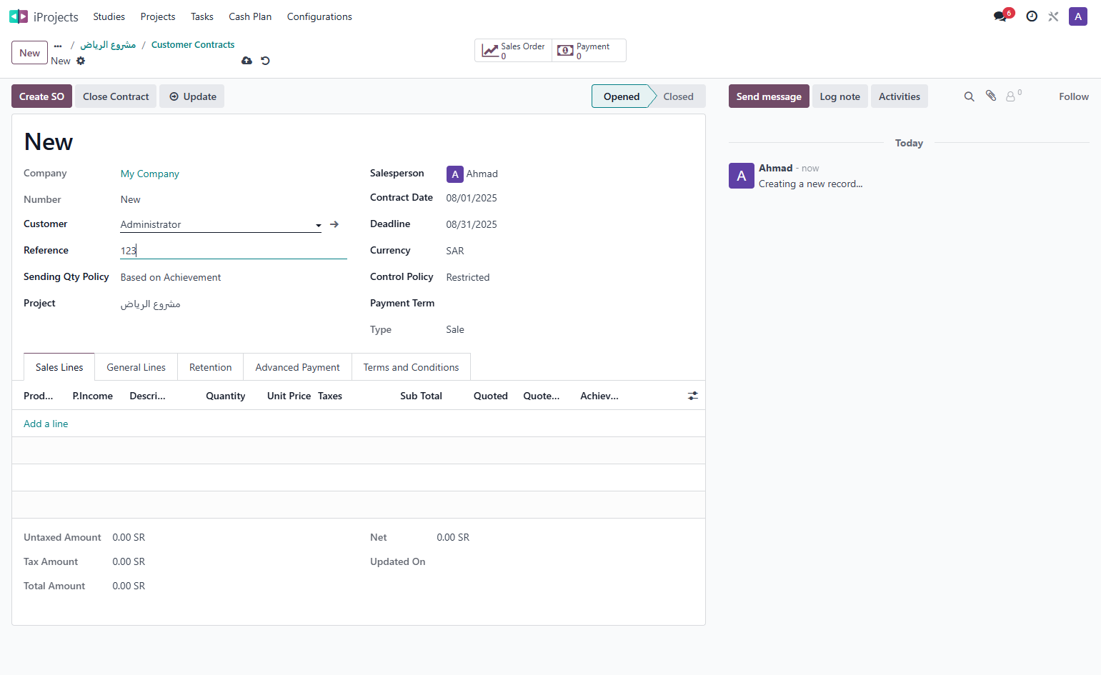Open the activities clock icon in top bar
1101x675 pixels.
click(1032, 16)
